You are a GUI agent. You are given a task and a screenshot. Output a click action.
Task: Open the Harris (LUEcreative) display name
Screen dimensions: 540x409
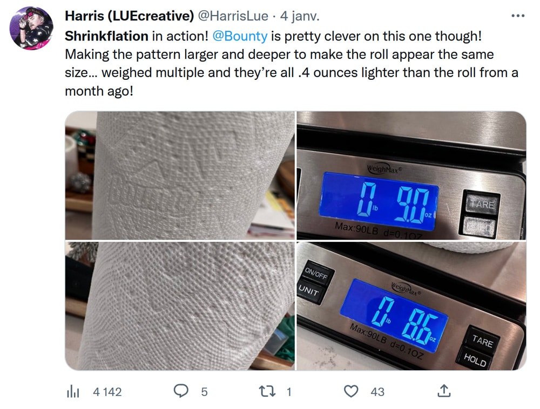[129, 16]
